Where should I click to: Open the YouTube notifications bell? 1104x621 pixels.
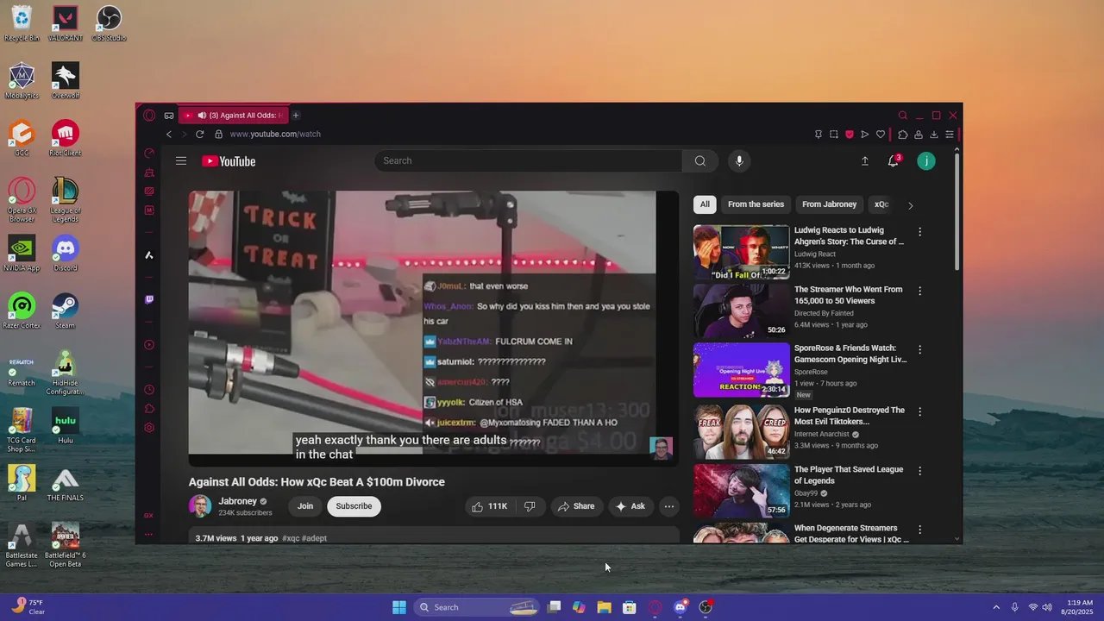(894, 161)
